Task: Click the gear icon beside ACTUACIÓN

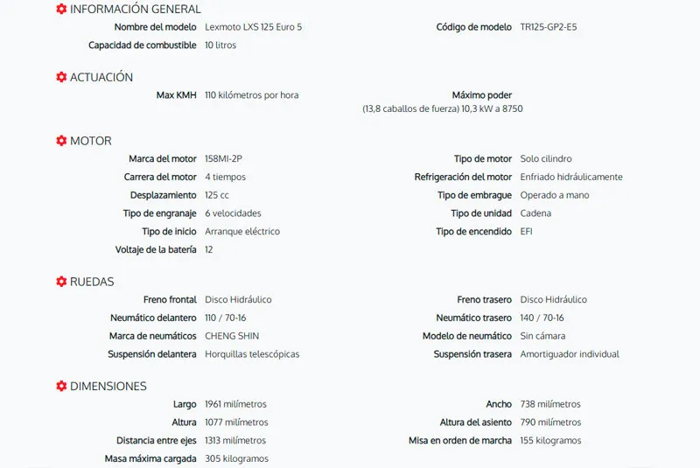Action: tap(61, 77)
